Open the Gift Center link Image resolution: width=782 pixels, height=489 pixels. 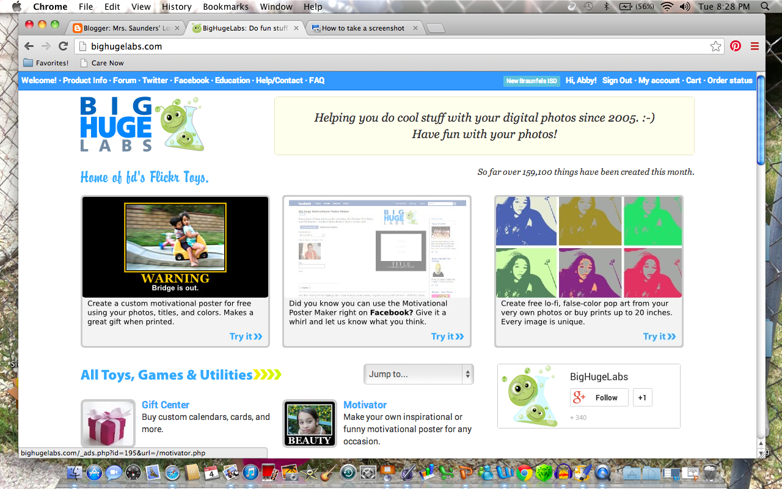(x=166, y=405)
